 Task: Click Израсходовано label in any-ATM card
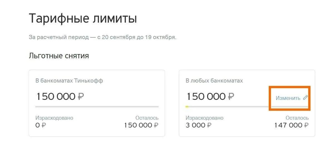pyautogui.click(x=204, y=118)
